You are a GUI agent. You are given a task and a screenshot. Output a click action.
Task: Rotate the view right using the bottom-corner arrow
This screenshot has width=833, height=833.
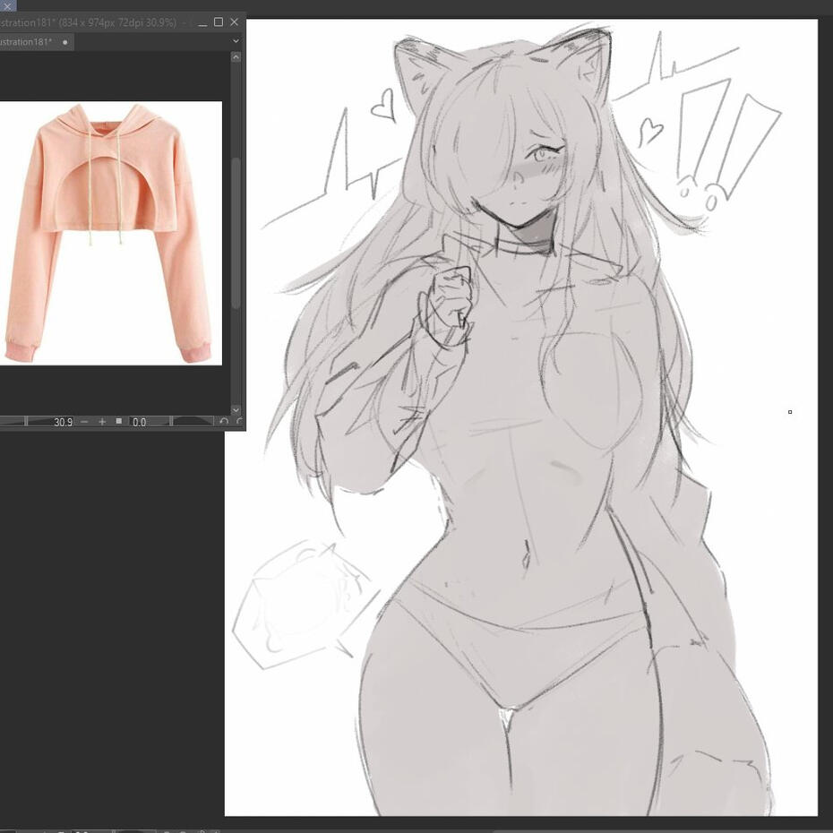pos(239,422)
